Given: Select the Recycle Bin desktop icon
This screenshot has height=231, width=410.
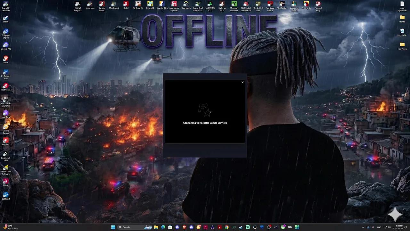Looking at the screenshot, I should click(402, 32).
